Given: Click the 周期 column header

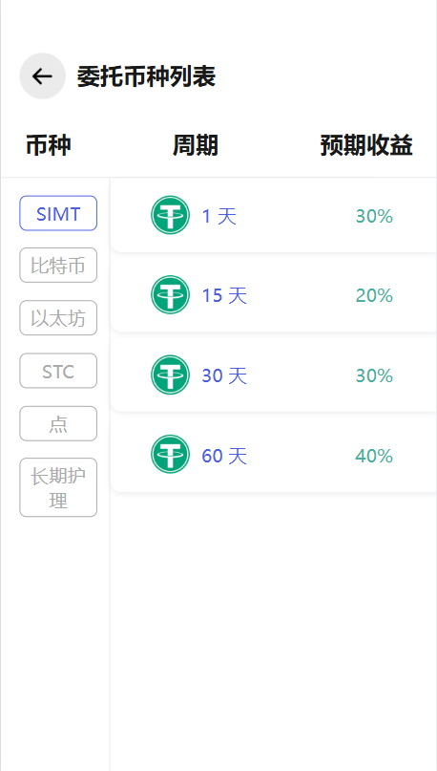Looking at the screenshot, I should pyautogui.click(x=195, y=145).
